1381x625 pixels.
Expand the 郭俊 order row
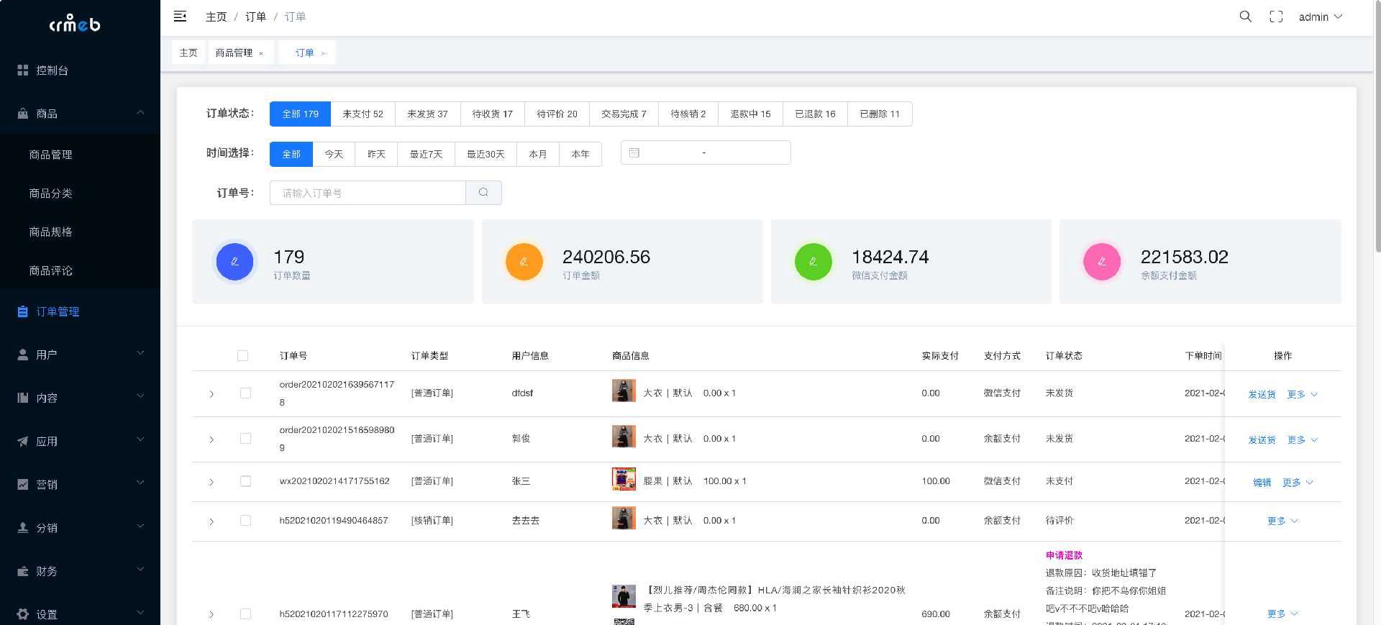click(x=211, y=439)
